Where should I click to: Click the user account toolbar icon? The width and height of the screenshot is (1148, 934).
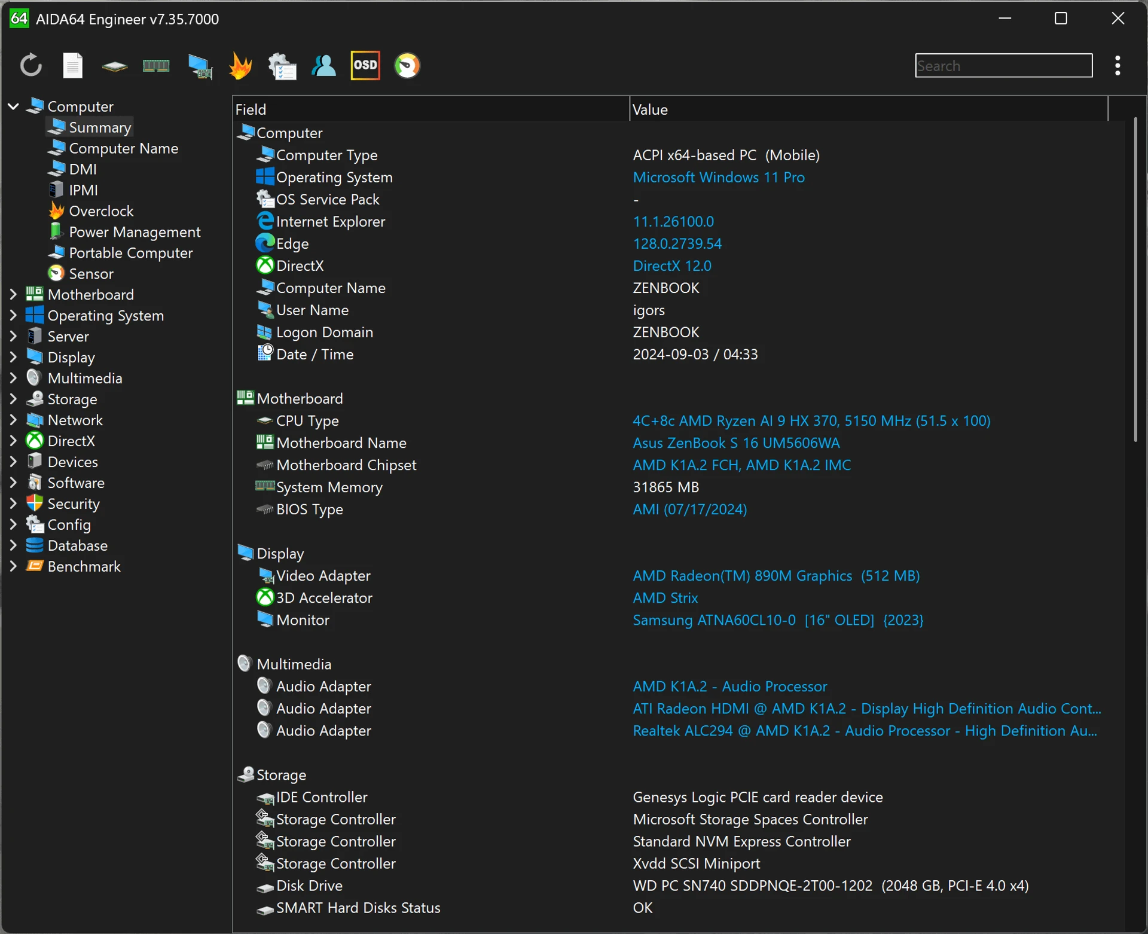click(x=323, y=65)
